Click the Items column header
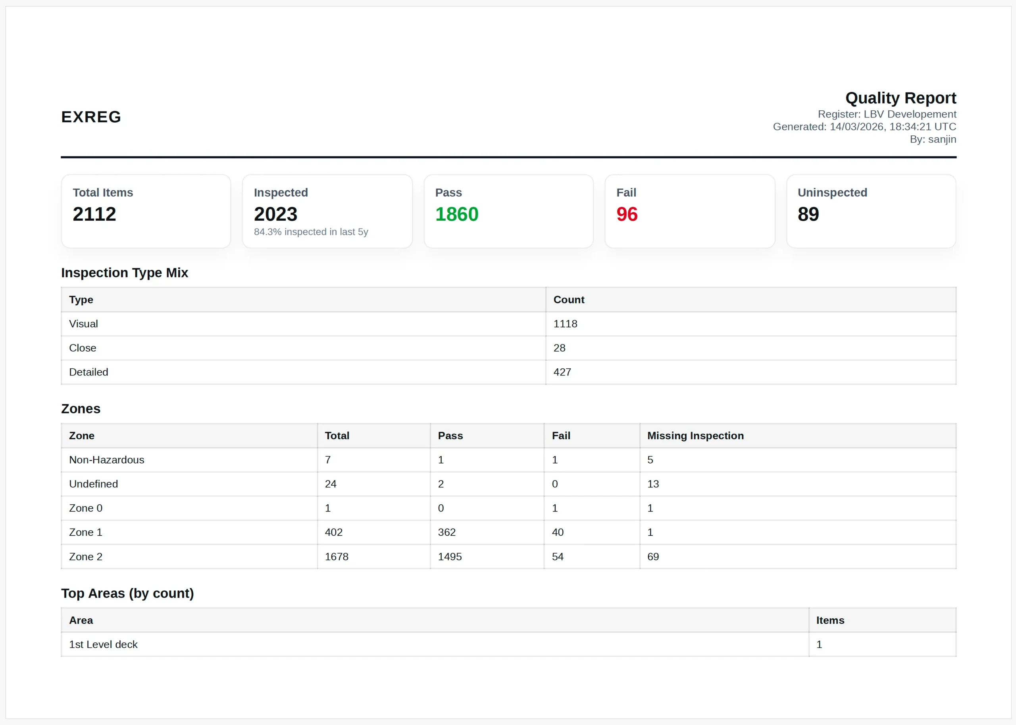 coord(830,620)
